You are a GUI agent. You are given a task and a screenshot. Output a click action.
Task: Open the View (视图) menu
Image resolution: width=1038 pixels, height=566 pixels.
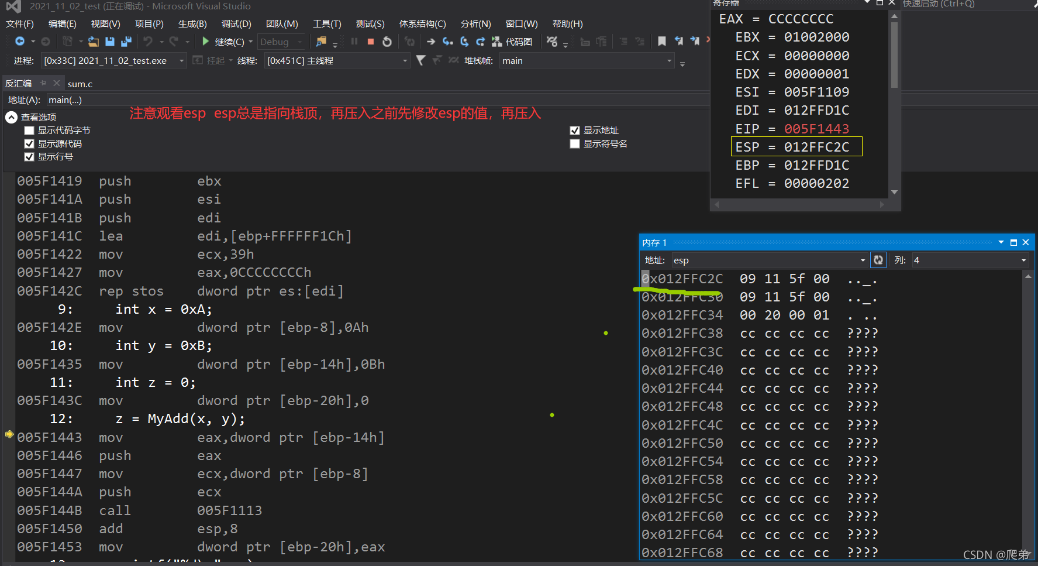tap(105, 24)
